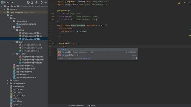Image resolution: width=191 pixels, height=107 pixels.
Task: Expand the .angular folder
Action: (x=4, y=9)
